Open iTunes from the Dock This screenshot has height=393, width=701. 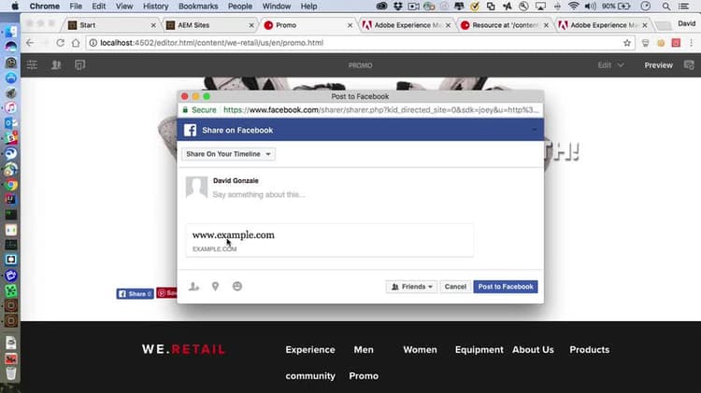click(x=11, y=107)
